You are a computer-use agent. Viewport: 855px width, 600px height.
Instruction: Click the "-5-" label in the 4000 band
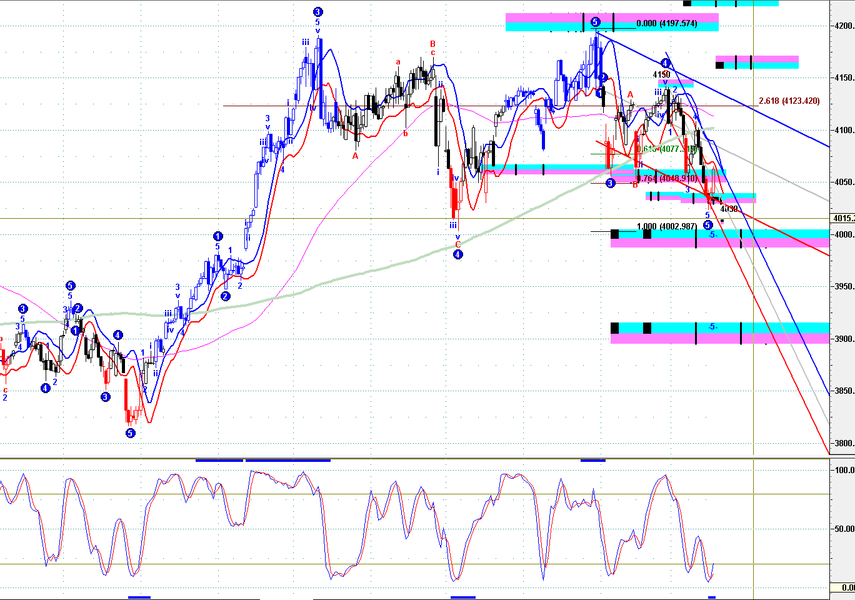coord(713,235)
